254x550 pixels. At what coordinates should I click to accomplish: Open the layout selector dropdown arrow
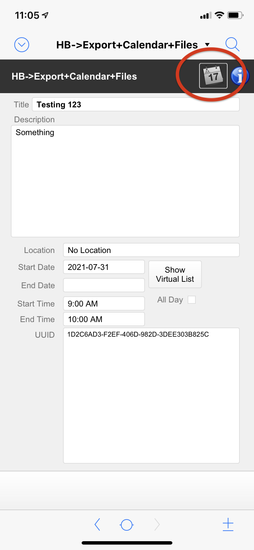207,45
